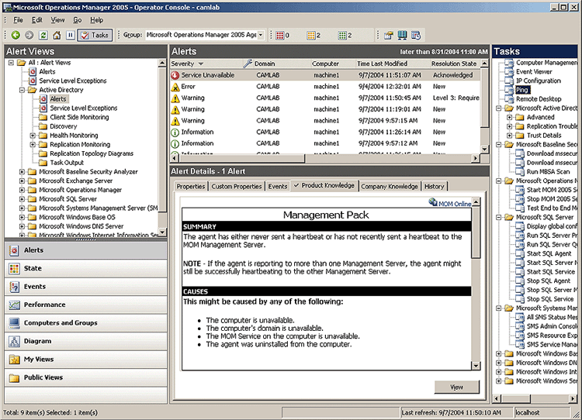Open Computers and Groups navigation button
The width and height of the screenshot is (582, 420).
click(x=85, y=323)
